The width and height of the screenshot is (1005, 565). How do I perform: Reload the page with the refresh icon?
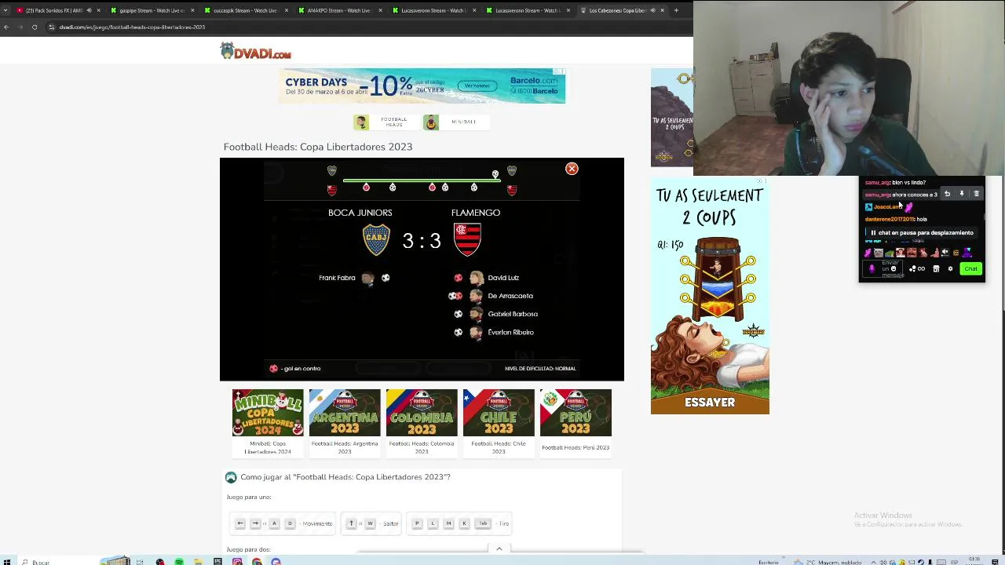click(35, 27)
